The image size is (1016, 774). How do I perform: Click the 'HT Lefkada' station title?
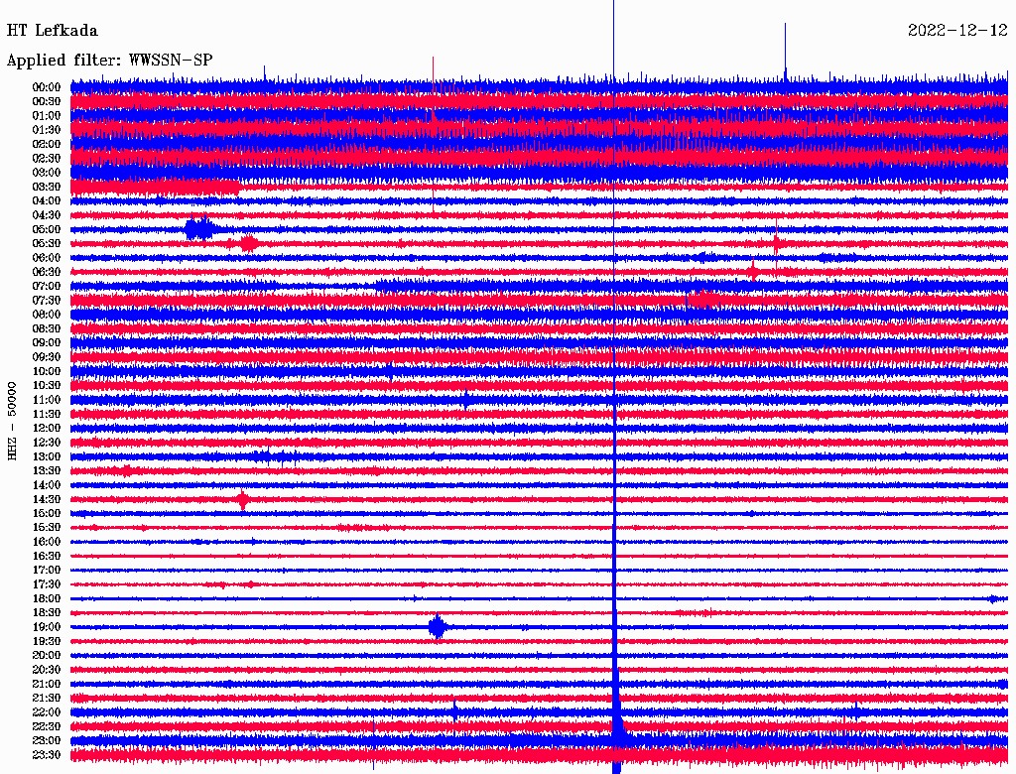[x=52, y=31]
